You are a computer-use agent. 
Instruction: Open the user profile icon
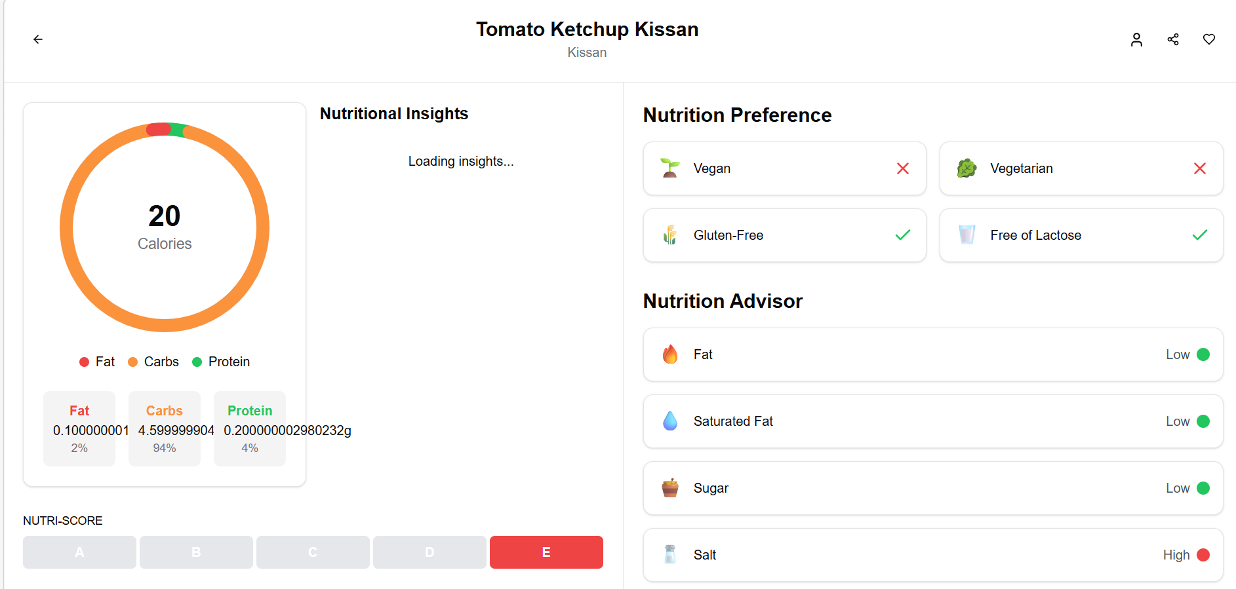(1136, 39)
